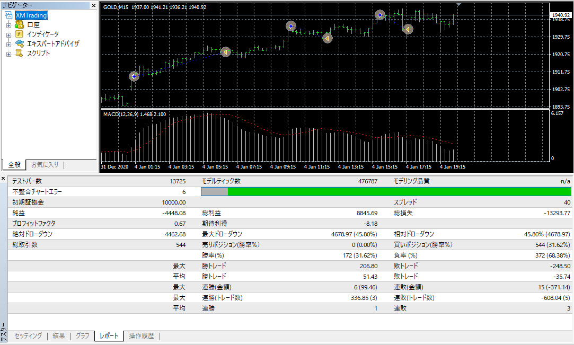
Task: Select the インディケータ item in Navigator
Action: pos(43,34)
